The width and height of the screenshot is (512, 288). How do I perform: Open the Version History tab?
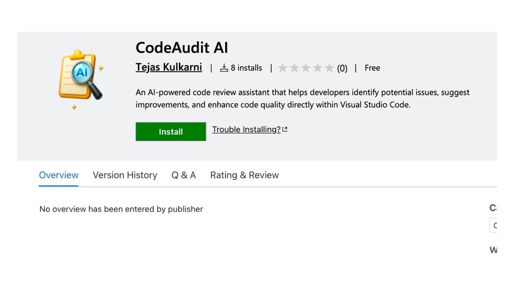pyautogui.click(x=125, y=175)
